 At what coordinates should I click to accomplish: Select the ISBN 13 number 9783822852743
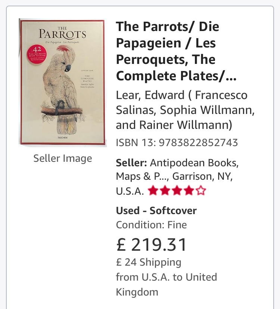pos(198,142)
